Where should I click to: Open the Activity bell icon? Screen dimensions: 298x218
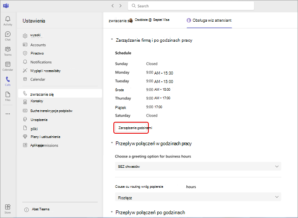pos(8,21)
